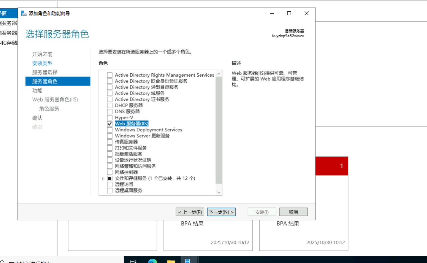Go to the 确认 step
The width and height of the screenshot is (427, 263).
tap(37, 118)
